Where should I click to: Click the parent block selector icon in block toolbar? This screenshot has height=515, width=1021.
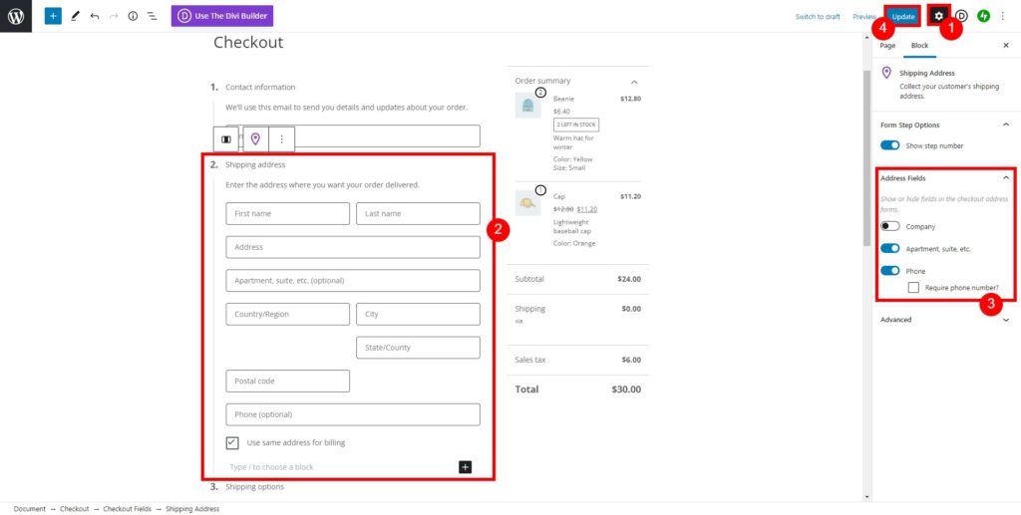[x=226, y=139]
